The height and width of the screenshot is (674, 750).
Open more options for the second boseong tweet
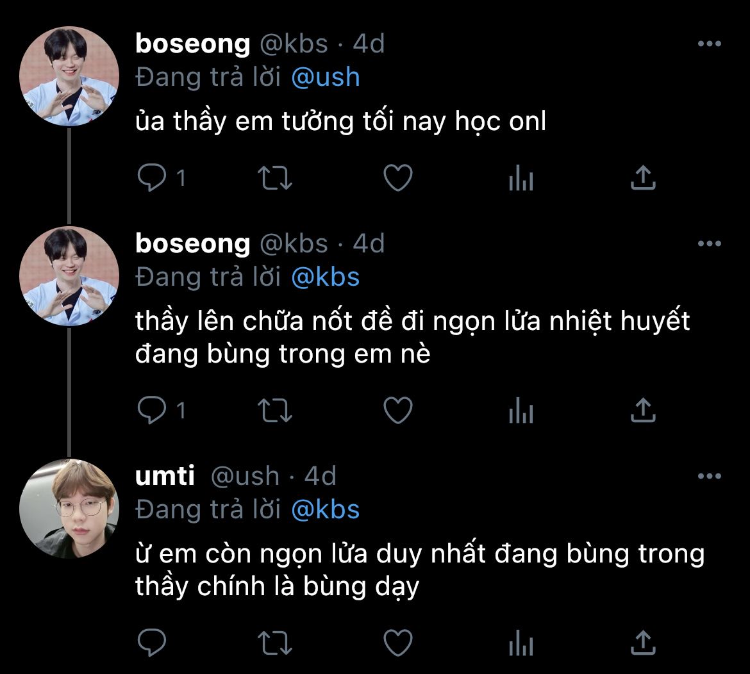(x=709, y=243)
